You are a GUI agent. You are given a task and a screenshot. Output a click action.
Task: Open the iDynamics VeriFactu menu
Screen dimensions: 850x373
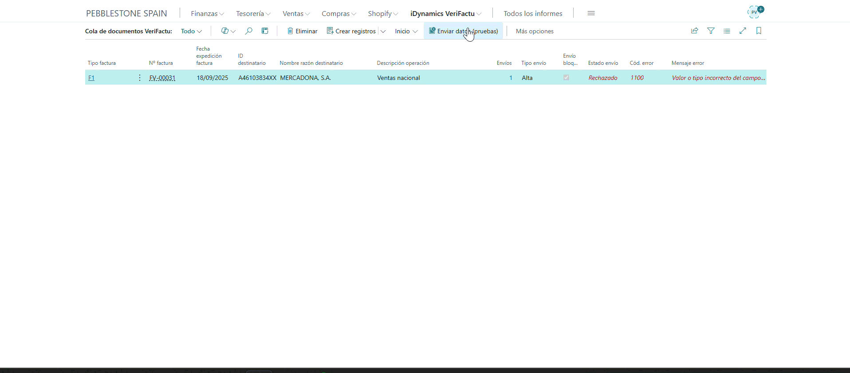(x=445, y=14)
